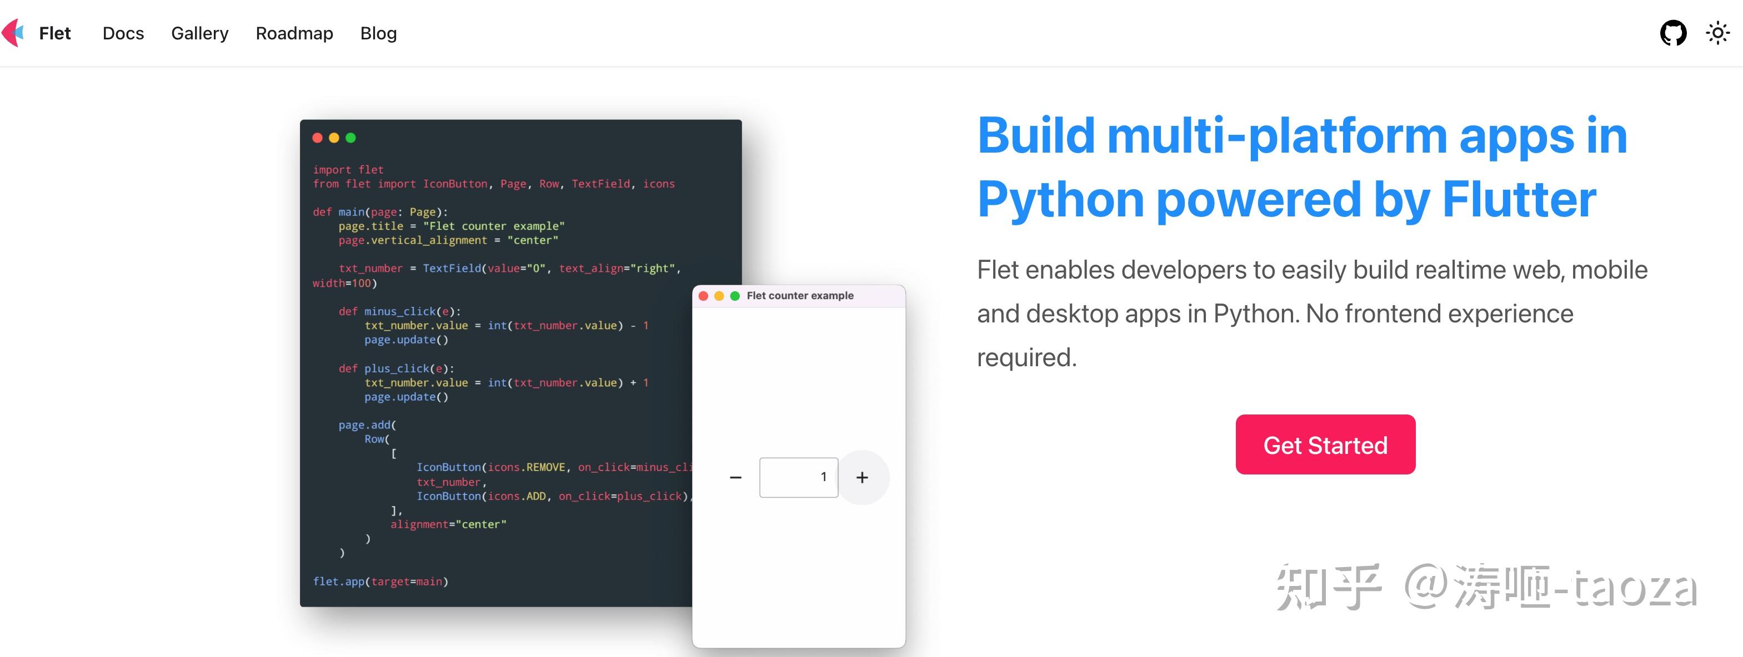Click the green traffic light on Flet counter example

[734, 295]
